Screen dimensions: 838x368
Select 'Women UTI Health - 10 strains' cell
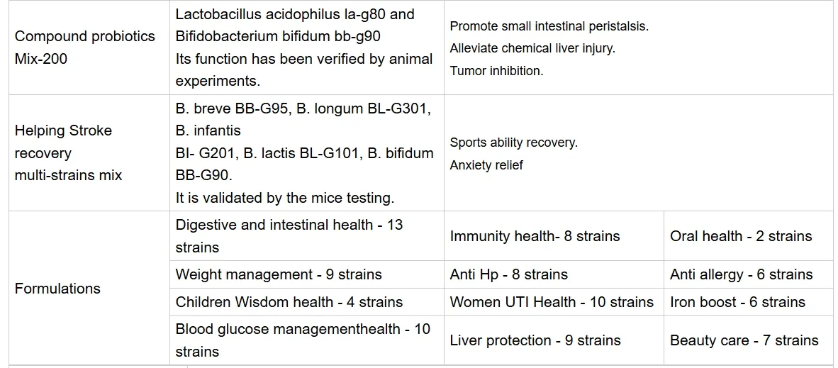pos(552,302)
